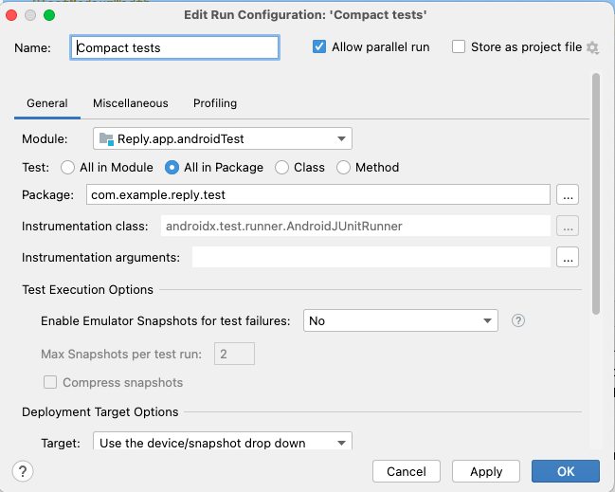The height and width of the screenshot is (492, 615).
Task: Click into the Name text field
Action: tap(175, 47)
